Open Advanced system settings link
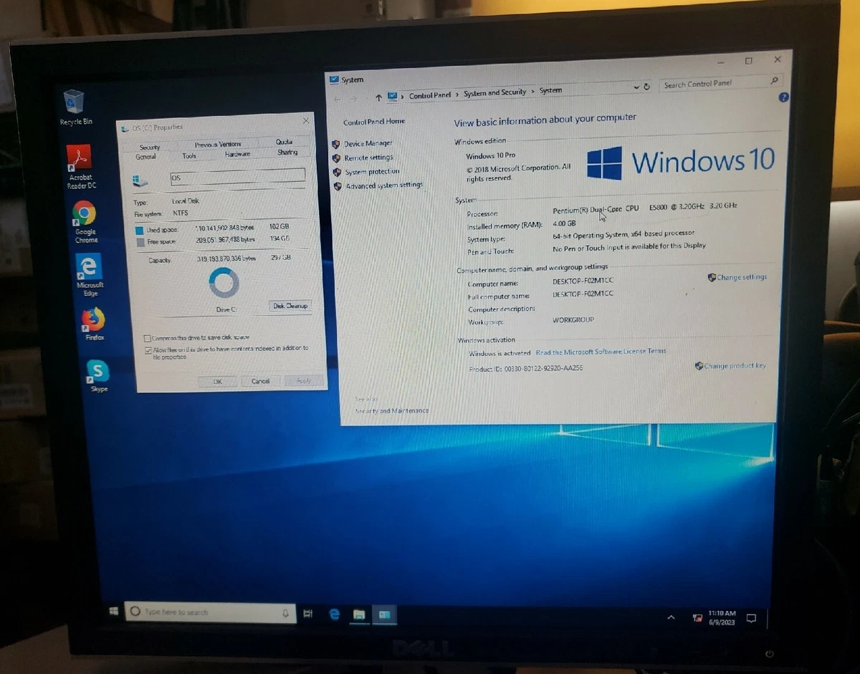This screenshot has width=860, height=674. coord(384,186)
